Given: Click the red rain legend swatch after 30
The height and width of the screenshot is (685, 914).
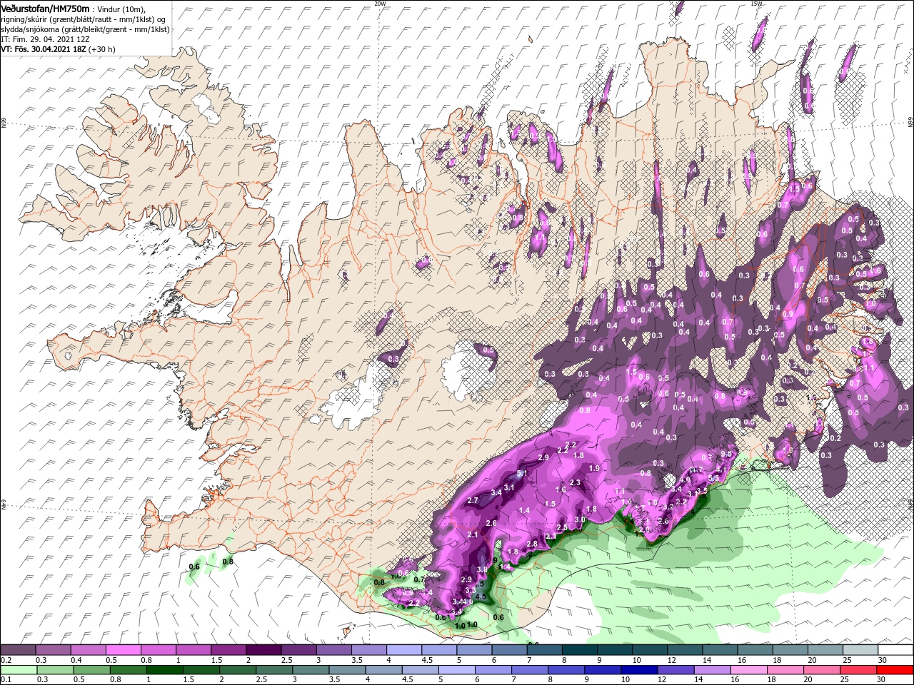Looking at the screenshot, I should pyautogui.click(x=896, y=670).
